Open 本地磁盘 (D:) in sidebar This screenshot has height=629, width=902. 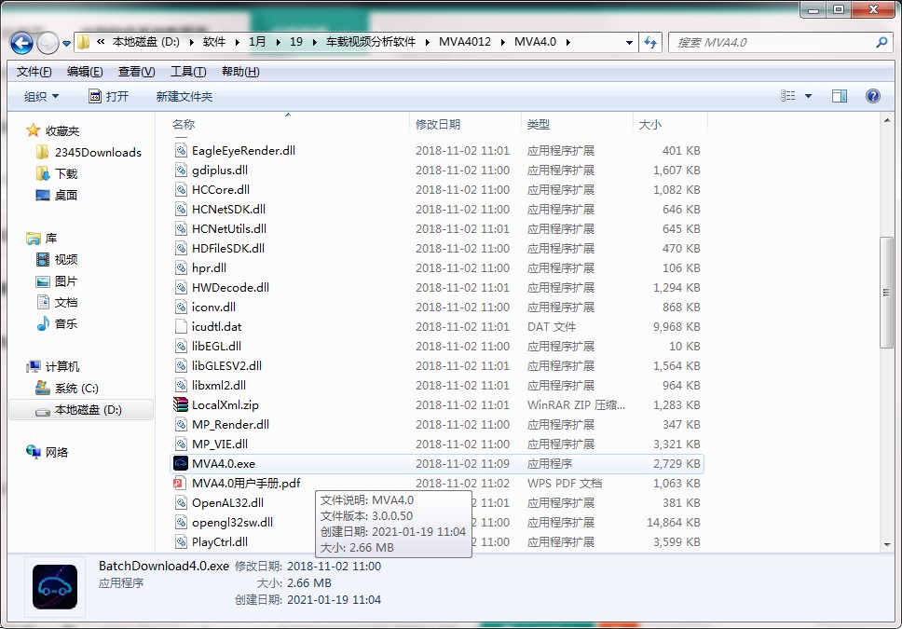[x=81, y=410]
